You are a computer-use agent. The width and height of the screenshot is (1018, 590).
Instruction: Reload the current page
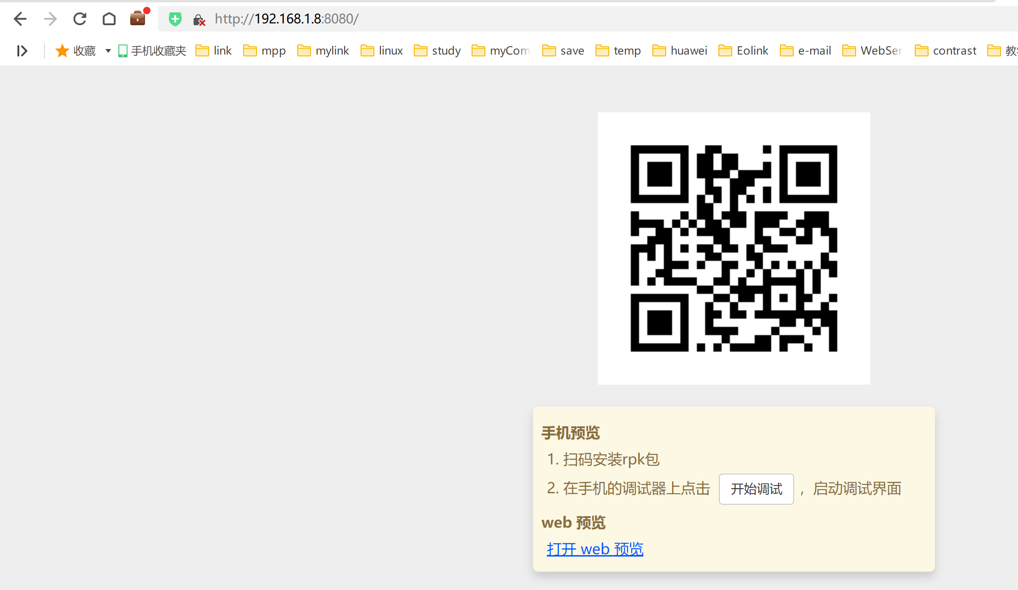[80, 19]
